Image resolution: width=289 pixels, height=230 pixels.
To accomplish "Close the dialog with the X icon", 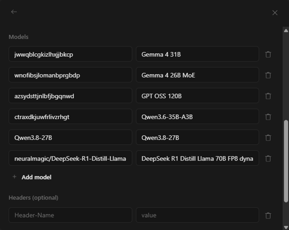I will coord(275,12).
